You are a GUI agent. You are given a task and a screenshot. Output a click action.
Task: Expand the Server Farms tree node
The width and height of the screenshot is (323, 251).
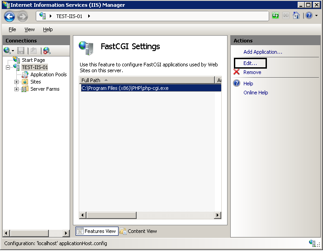click(17, 89)
